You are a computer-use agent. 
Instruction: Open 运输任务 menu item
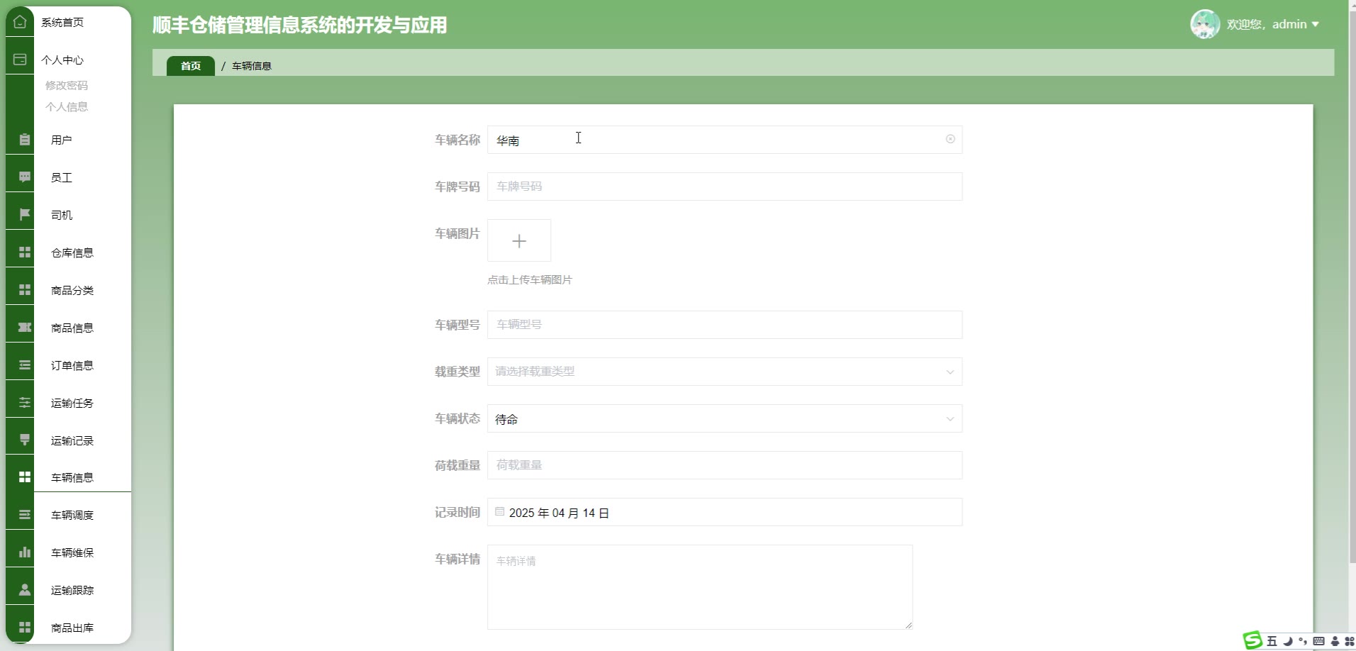pyautogui.click(x=72, y=403)
